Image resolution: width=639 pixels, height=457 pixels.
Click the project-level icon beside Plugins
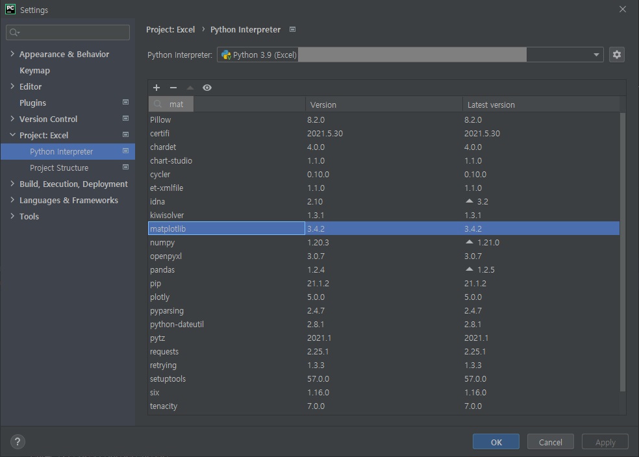pos(125,102)
